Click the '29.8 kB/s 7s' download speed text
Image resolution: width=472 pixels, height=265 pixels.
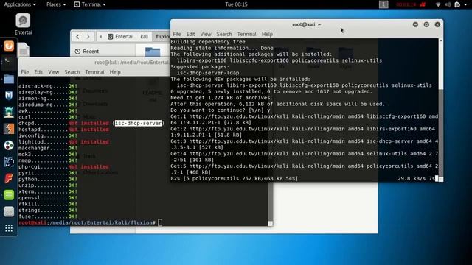(x=416, y=178)
